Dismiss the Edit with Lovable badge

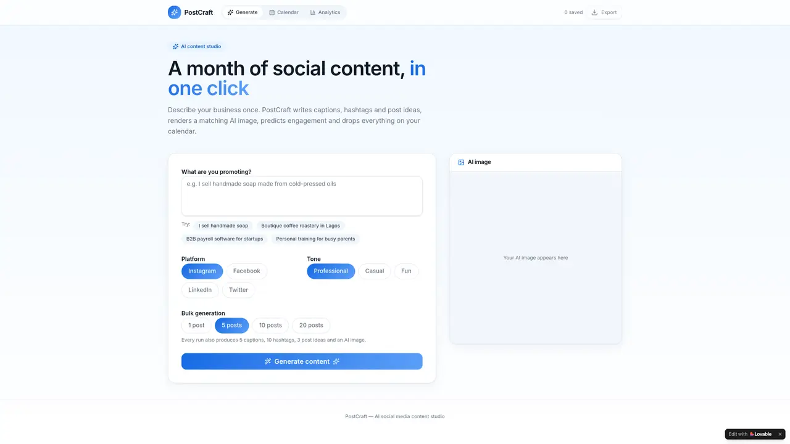point(780,434)
